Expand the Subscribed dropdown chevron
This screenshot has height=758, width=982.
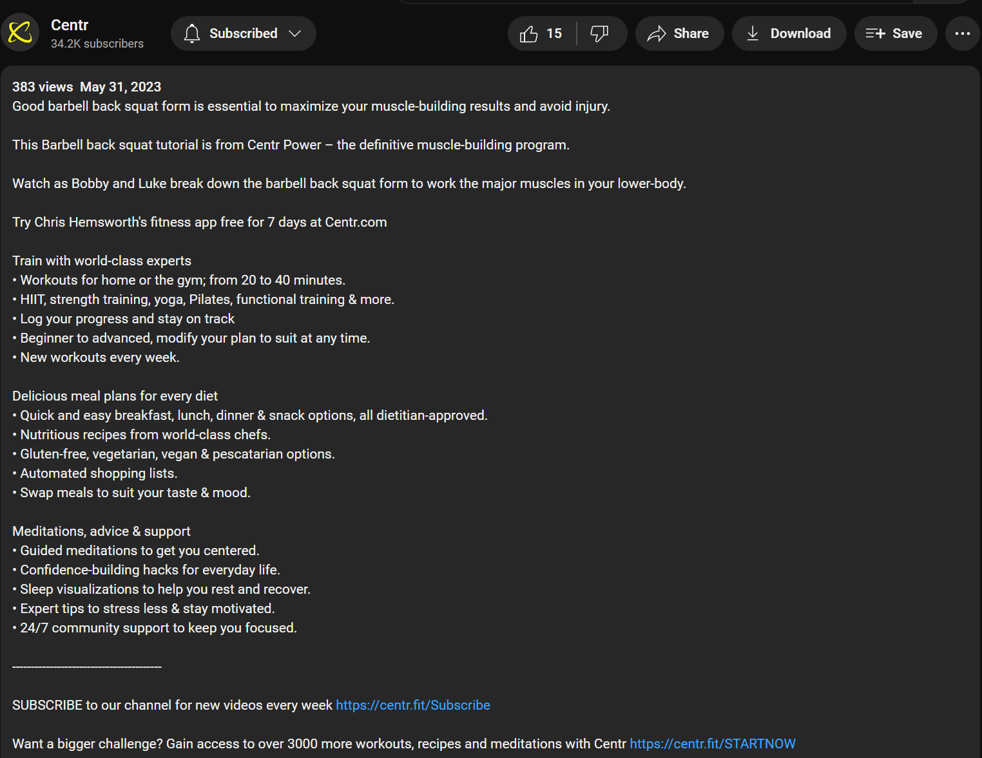pyautogui.click(x=295, y=33)
